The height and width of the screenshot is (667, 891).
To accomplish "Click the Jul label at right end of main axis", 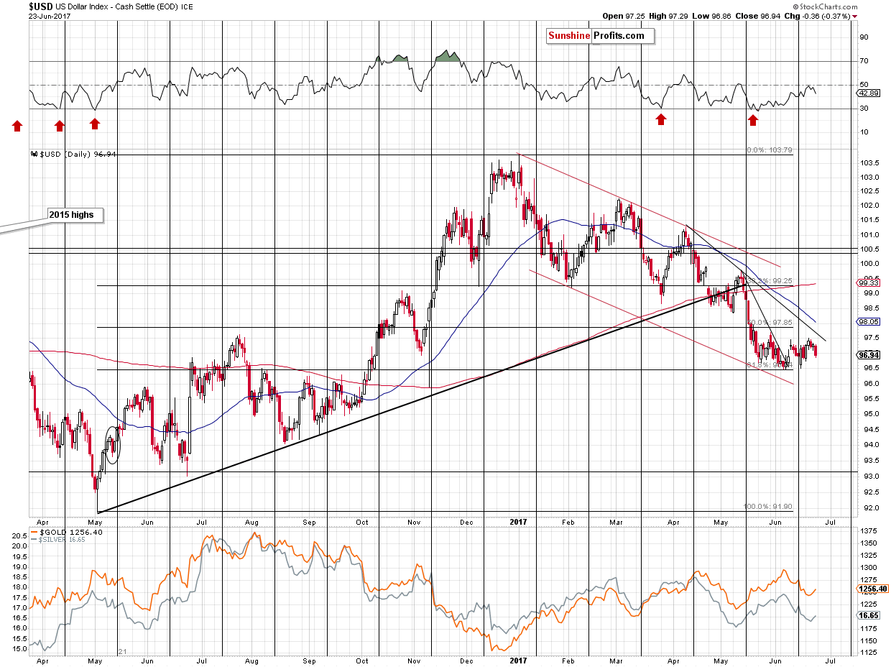I will pyautogui.click(x=830, y=523).
